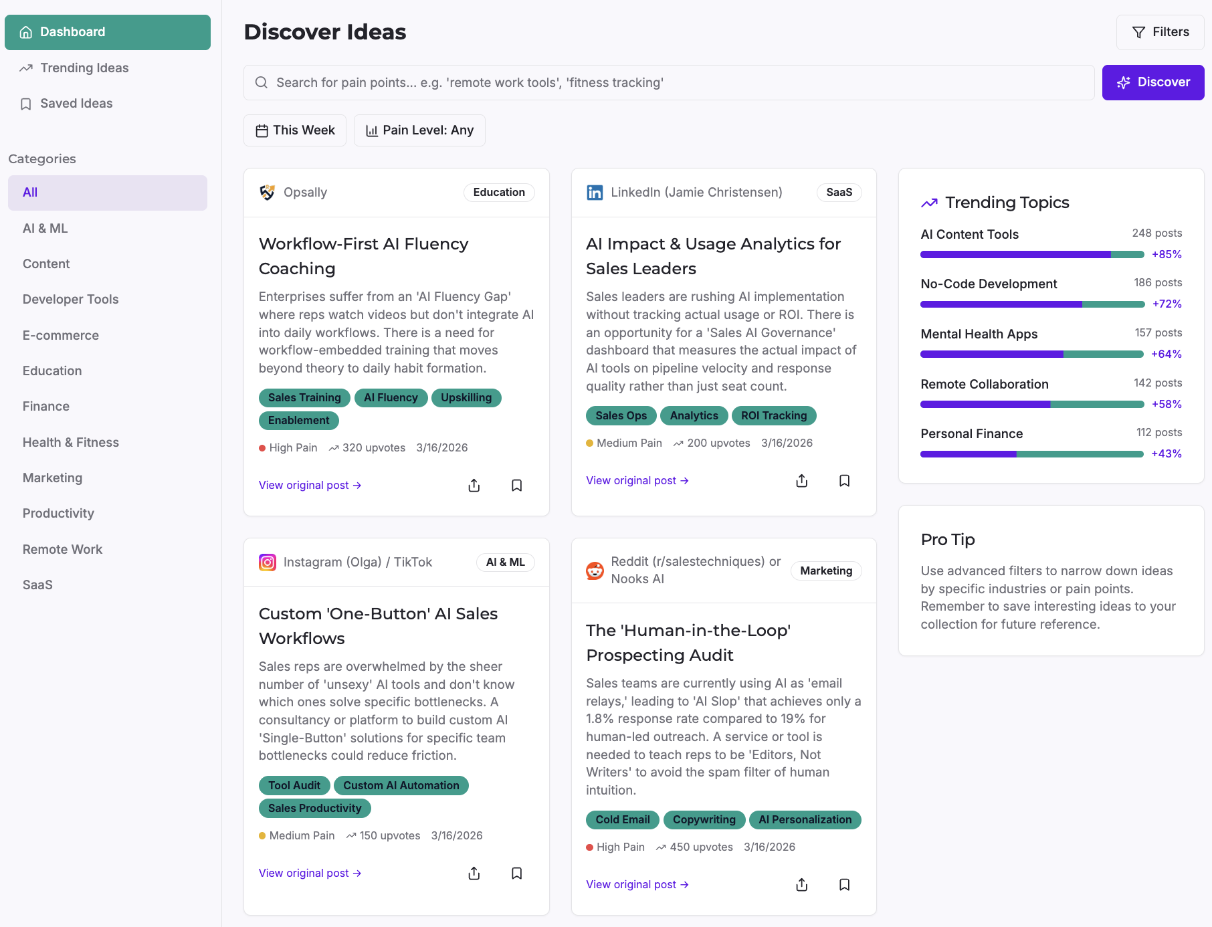This screenshot has height=927, width=1212.
Task: Bookmark the Workflow-First AI Fluency Coaching card
Action: click(516, 486)
